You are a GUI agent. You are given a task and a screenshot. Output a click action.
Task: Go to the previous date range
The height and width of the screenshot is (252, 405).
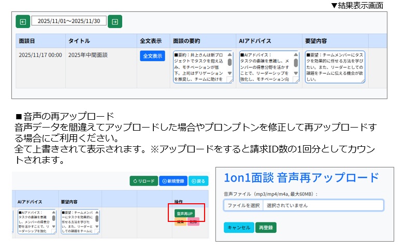tap(23, 22)
